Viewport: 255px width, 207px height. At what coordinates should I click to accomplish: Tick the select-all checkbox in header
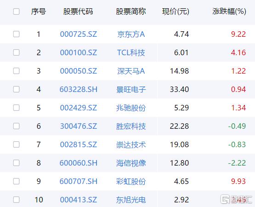coord(16,11)
